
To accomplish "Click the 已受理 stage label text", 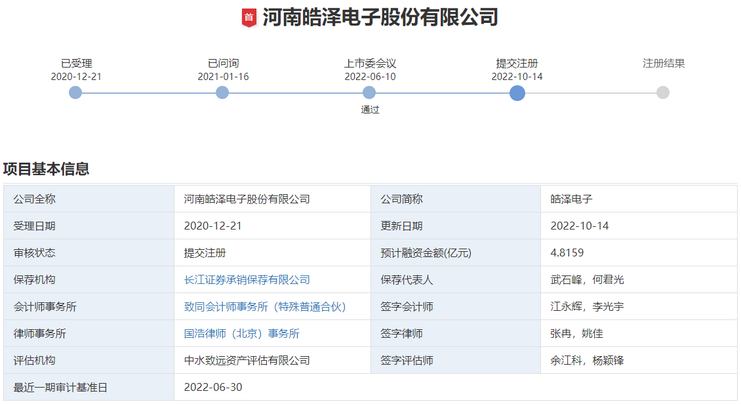I will coord(76,64).
